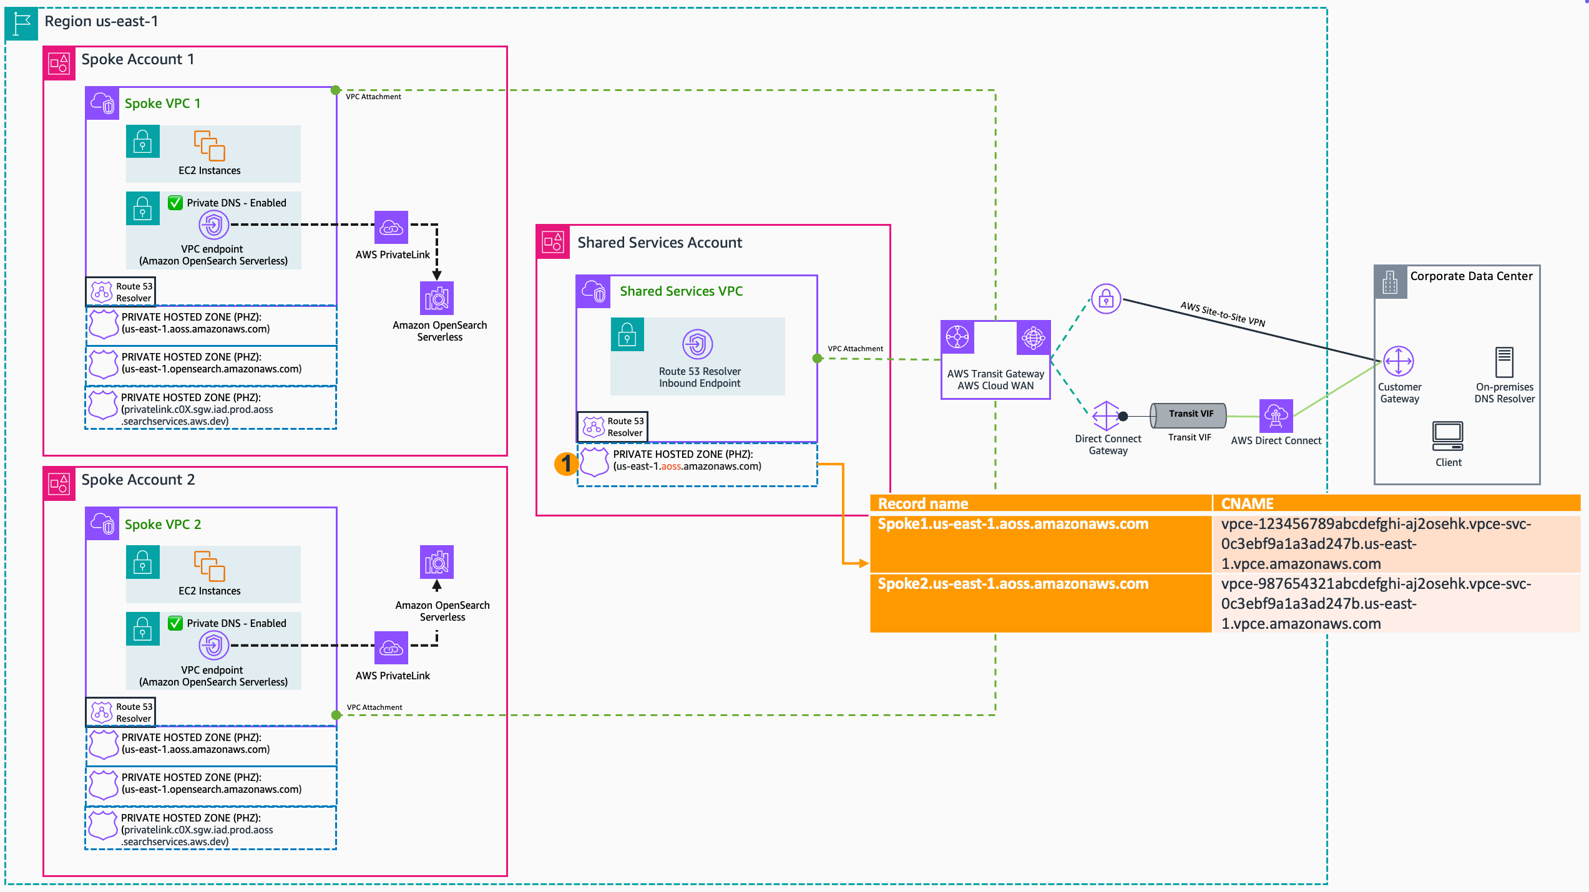Click the Site-to-Site VPN lock icon
Viewport: 1589px width, 892px height.
1106,299
